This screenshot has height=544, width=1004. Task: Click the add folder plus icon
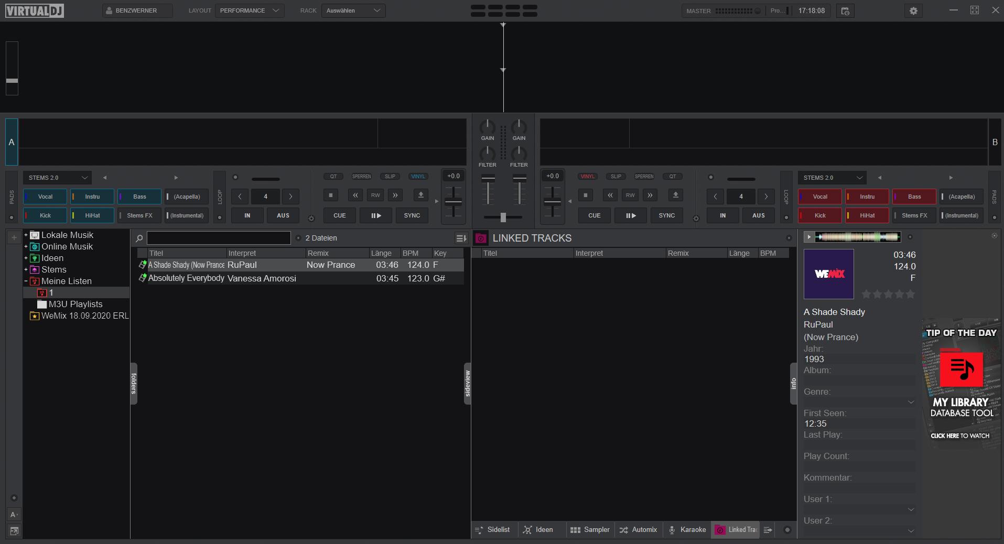point(14,238)
